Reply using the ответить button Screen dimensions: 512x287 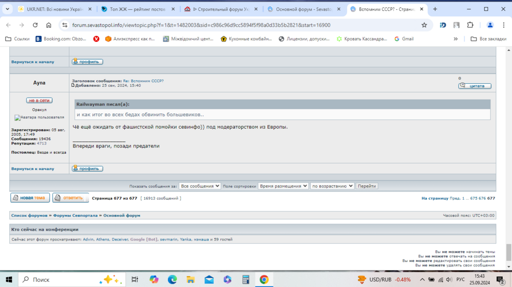point(71,198)
